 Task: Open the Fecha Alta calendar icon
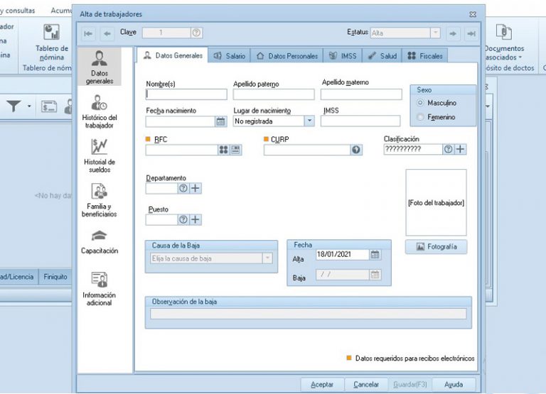375,255
